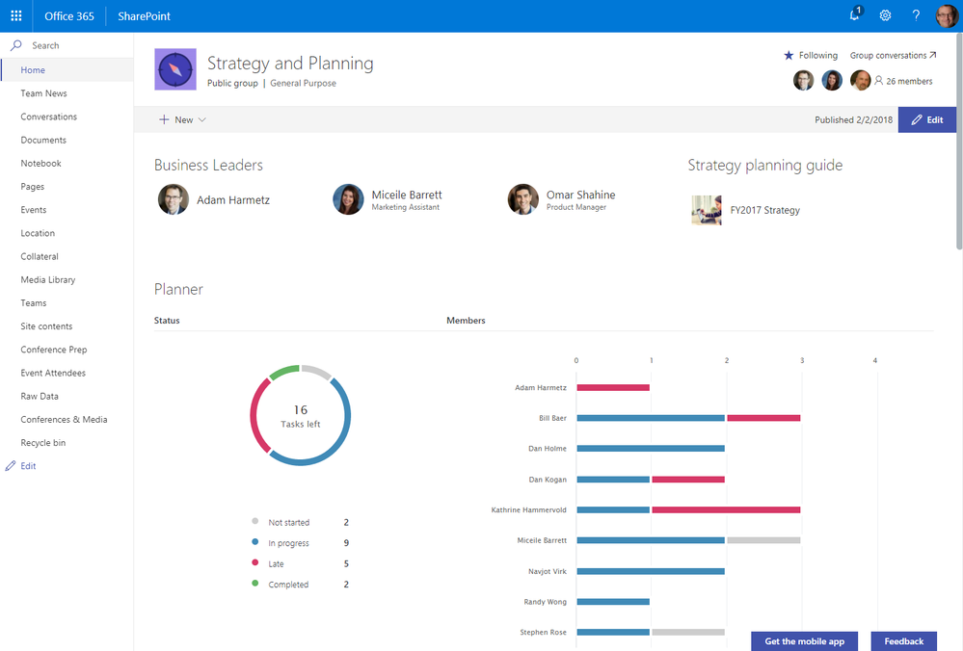Click the third member avatar in header

pyautogui.click(x=861, y=80)
